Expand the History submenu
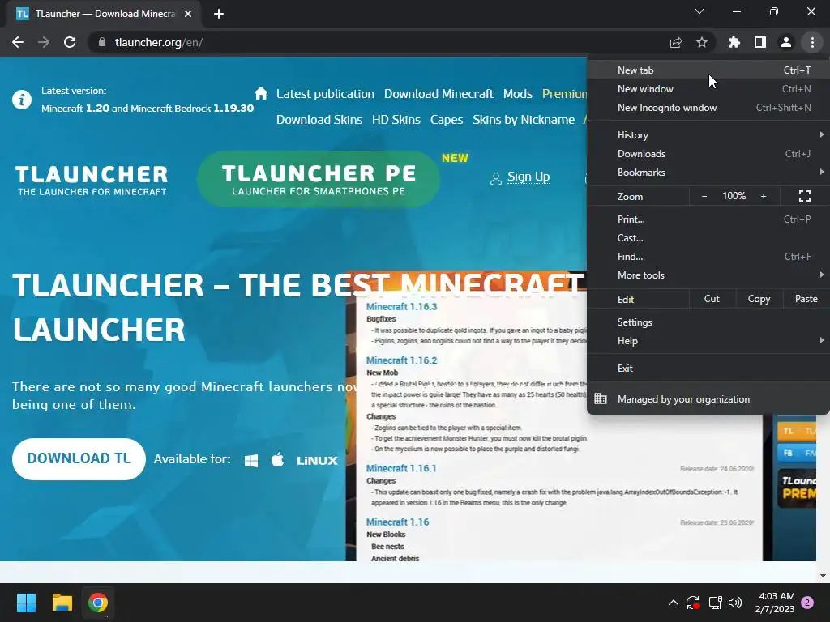Image resolution: width=830 pixels, height=622 pixels. point(708,135)
